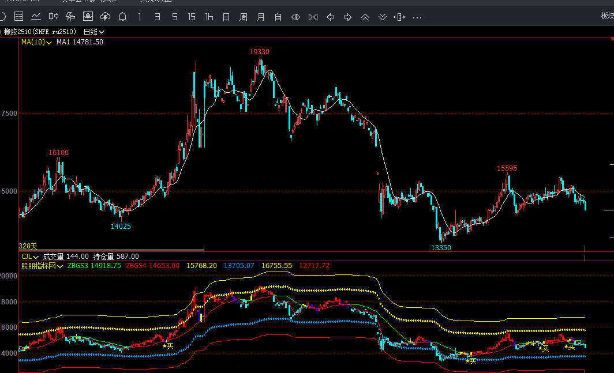Click the 板块 button at top right
The height and width of the screenshot is (373, 614).
(606, 16)
